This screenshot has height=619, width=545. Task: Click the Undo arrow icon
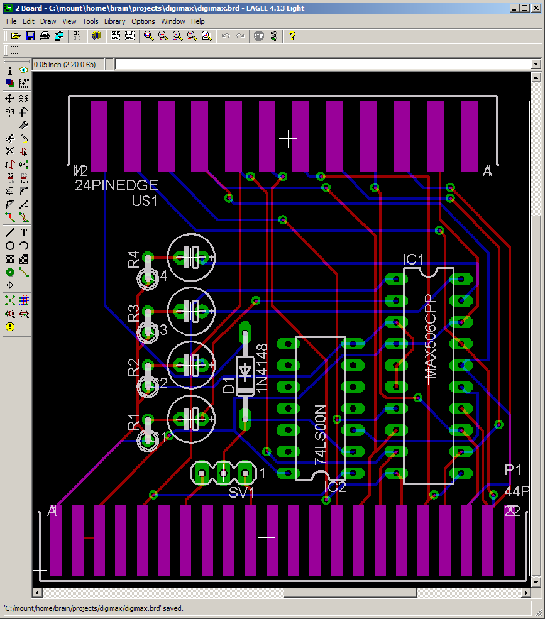click(x=226, y=36)
